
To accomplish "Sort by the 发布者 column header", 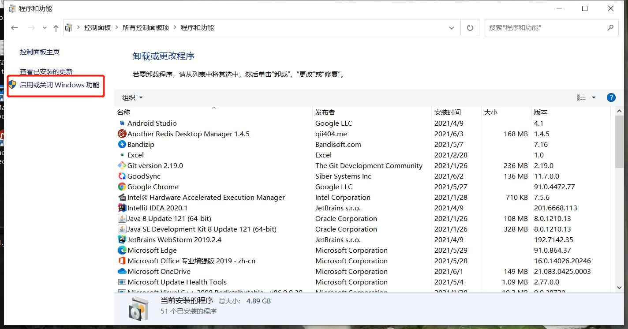I will pyautogui.click(x=372, y=112).
